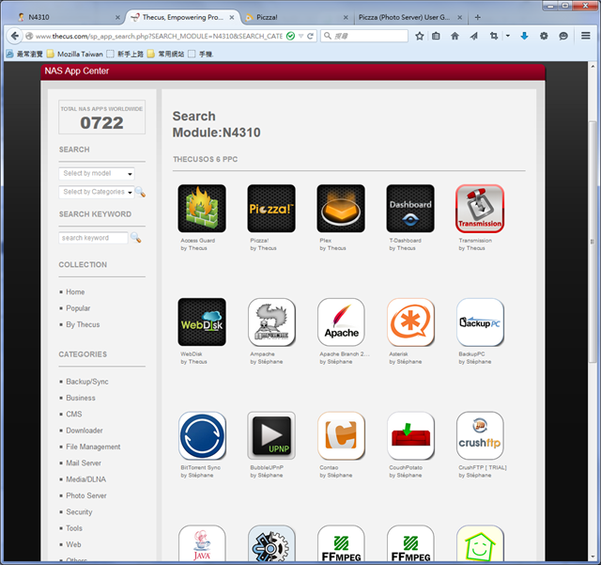
Task: Open the BackupPC app icon
Action: coord(480,322)
